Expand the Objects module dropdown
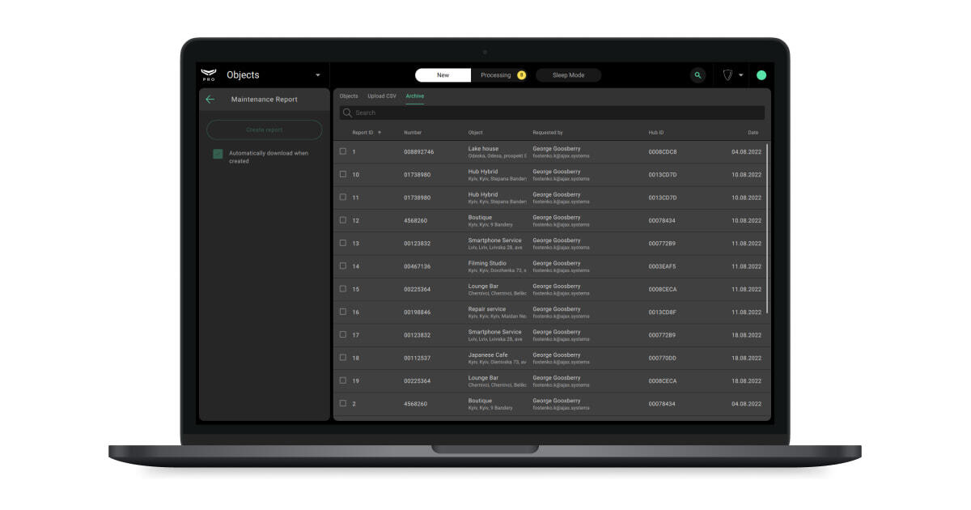The width and height of the screenshot is (971, 510). click(x=317, y=75)
